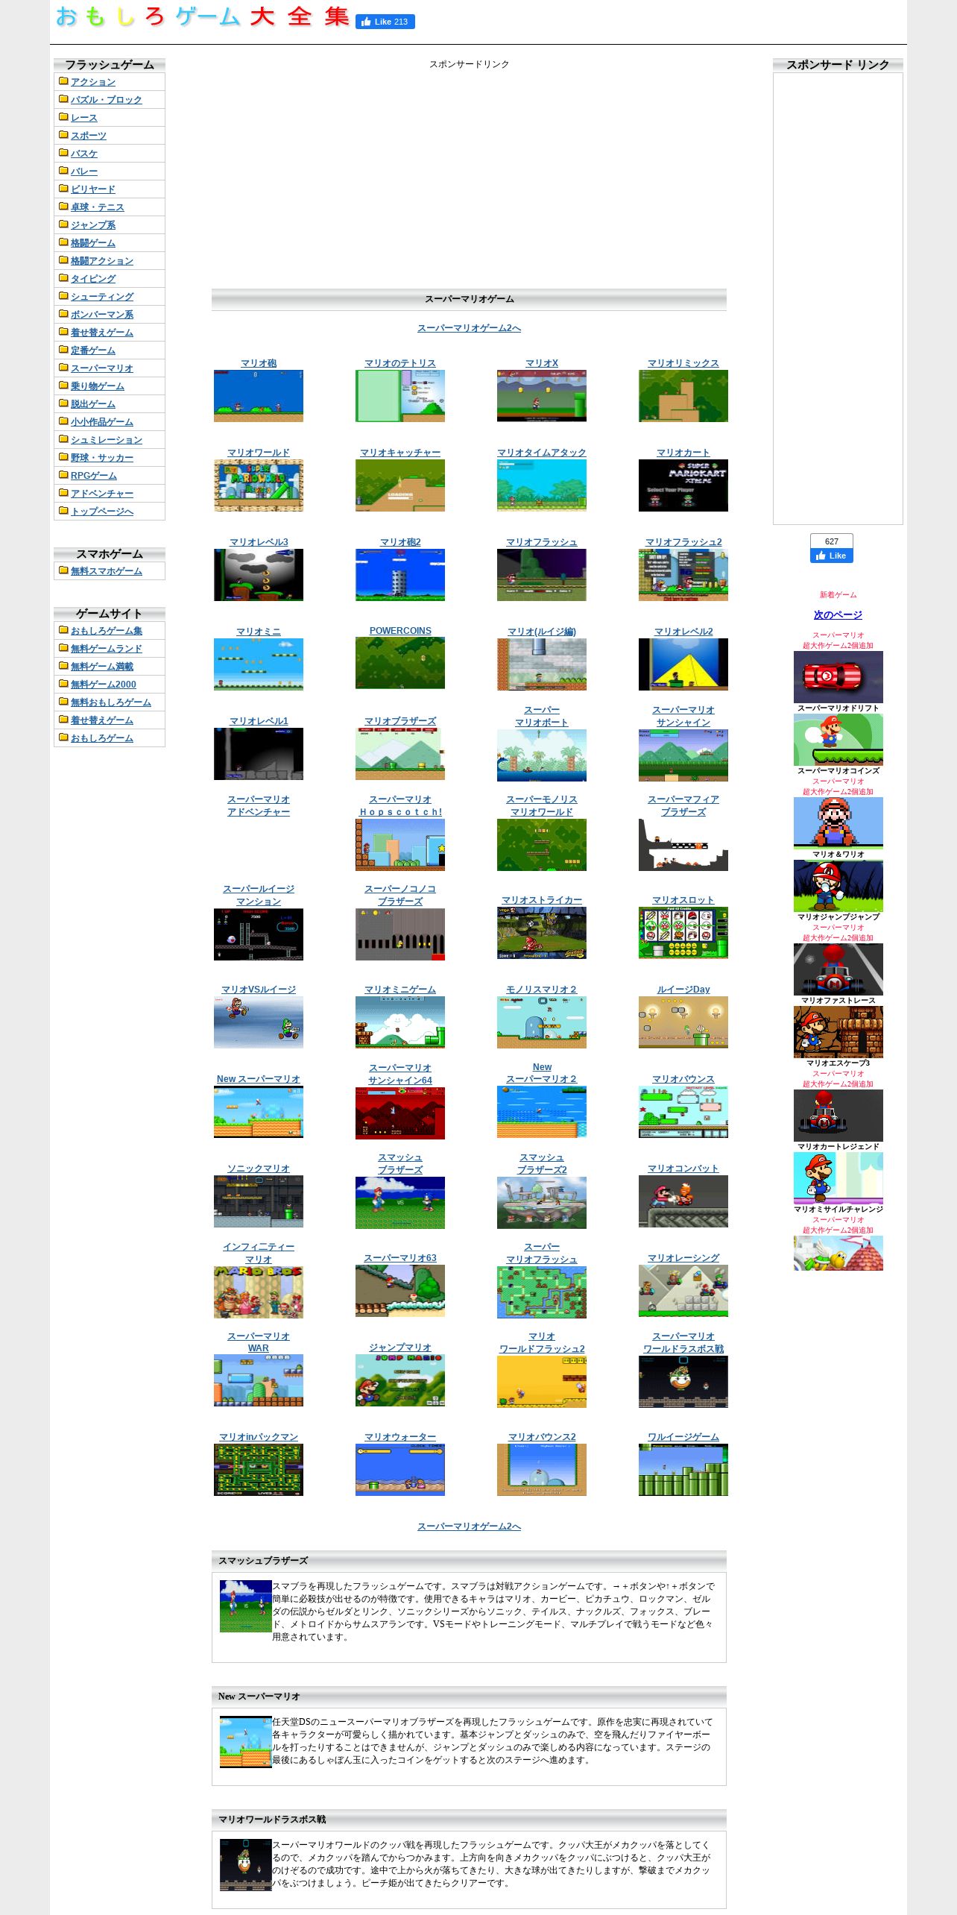
Task: Open the スーパーマリオ category link
Action: (102, 368)
